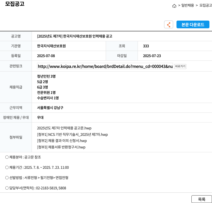Image resolution: width=212 pixels, height=203 pixels.
Task: Click the 수습변리사 1명 line
Action: pos(48,98)
